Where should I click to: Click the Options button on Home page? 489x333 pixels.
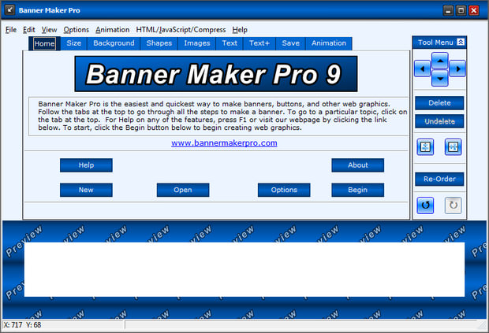[284, 190]
